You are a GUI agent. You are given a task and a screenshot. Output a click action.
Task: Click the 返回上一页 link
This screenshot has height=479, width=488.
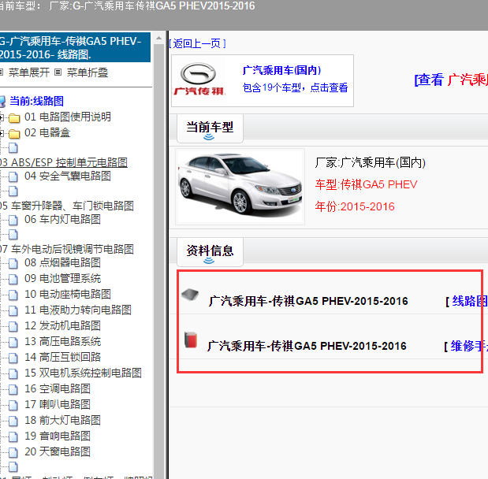tap(197, 43)
